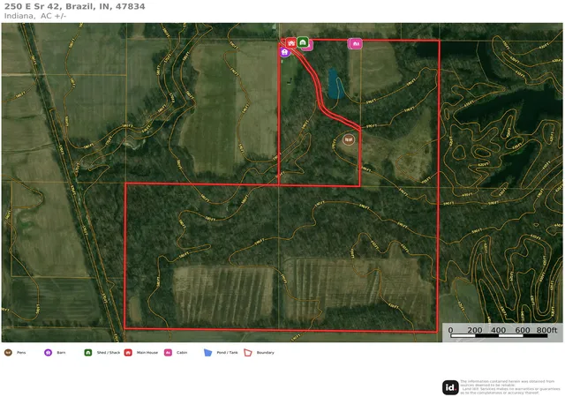Click the red Main House map marker
565x397 pixels.
coord(291,43)
